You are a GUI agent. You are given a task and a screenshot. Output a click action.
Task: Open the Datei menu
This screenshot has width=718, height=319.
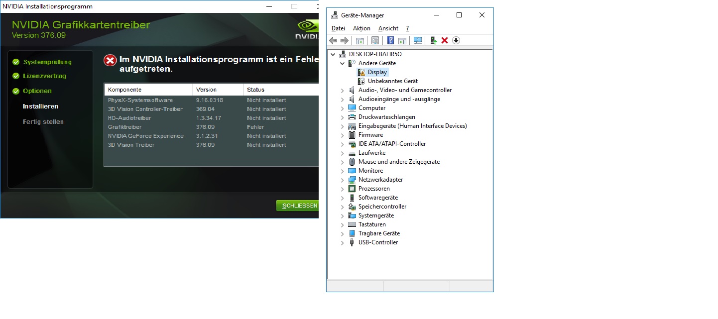(x=338, y=28)
